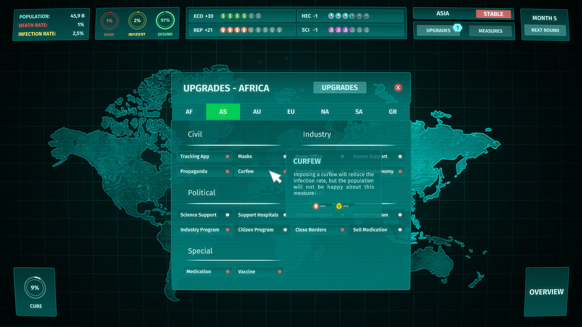The width and height of the screenshot is (582, 327).
Task: Click the Cure progress circle
Action: tap(35, 288)
